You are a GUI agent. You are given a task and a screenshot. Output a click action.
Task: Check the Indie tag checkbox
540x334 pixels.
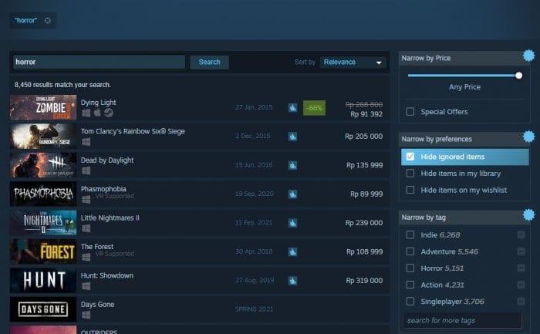[410, 234]
